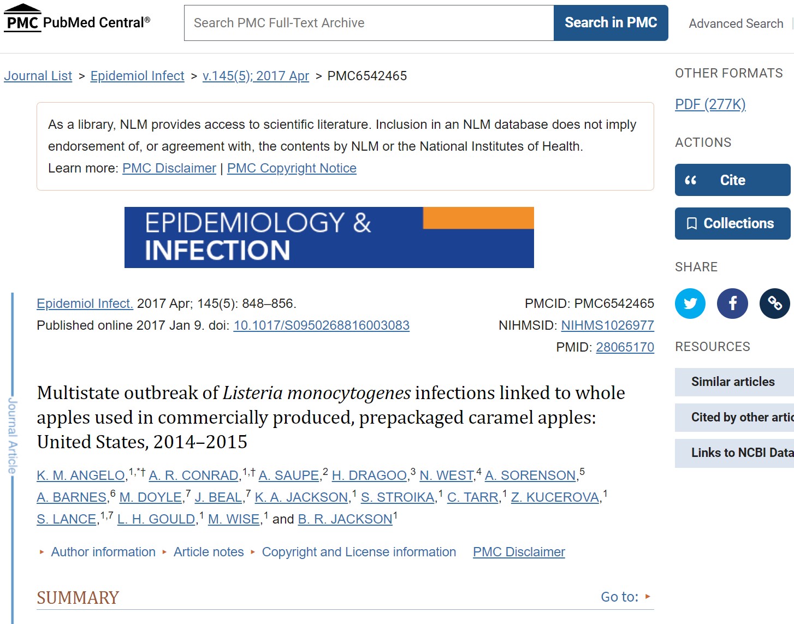
Task: Expand Article notes section
Action: (208, 552)
